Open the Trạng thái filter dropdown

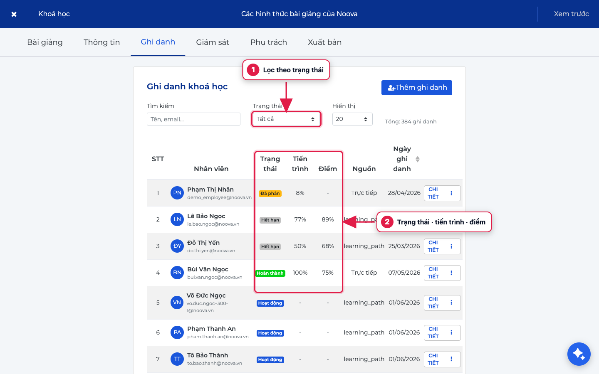tap(286, 119)
